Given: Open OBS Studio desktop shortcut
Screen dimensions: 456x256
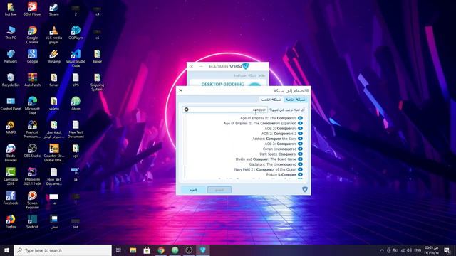Looking at the screenshot, I should click(32, 151).
